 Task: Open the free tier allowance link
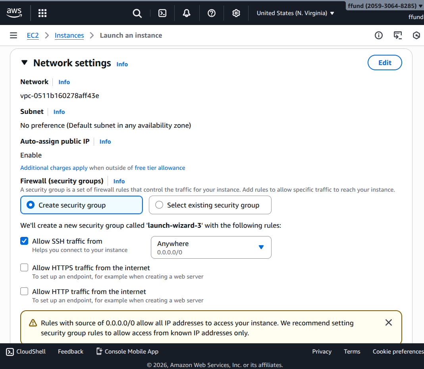pos(160,168)
